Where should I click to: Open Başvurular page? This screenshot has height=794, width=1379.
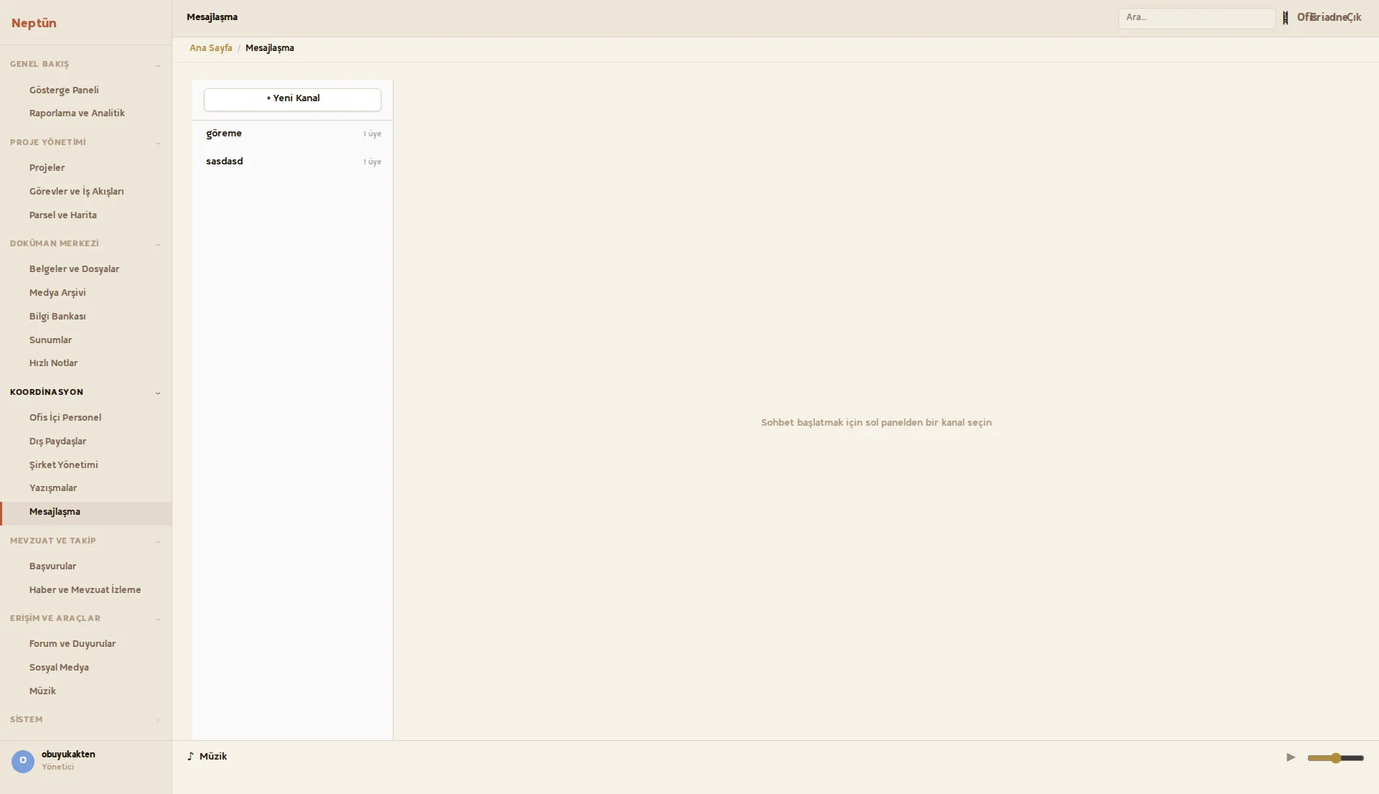pos(86,566)
